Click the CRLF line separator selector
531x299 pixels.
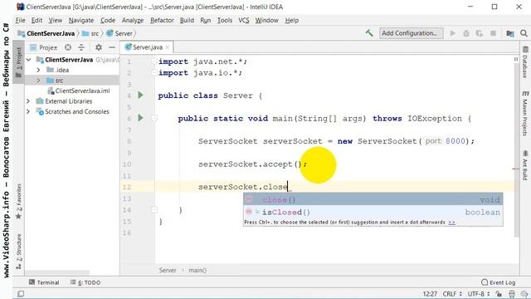[452, 293]
